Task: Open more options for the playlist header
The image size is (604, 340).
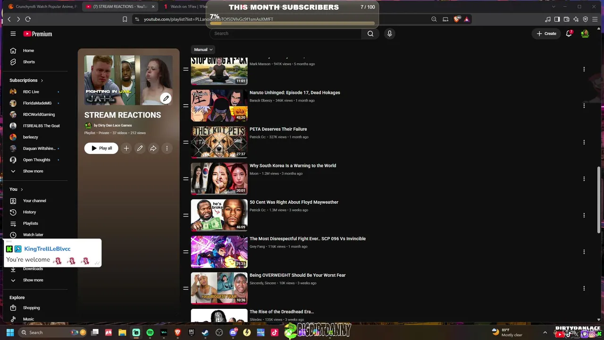Action: point(167,148)
